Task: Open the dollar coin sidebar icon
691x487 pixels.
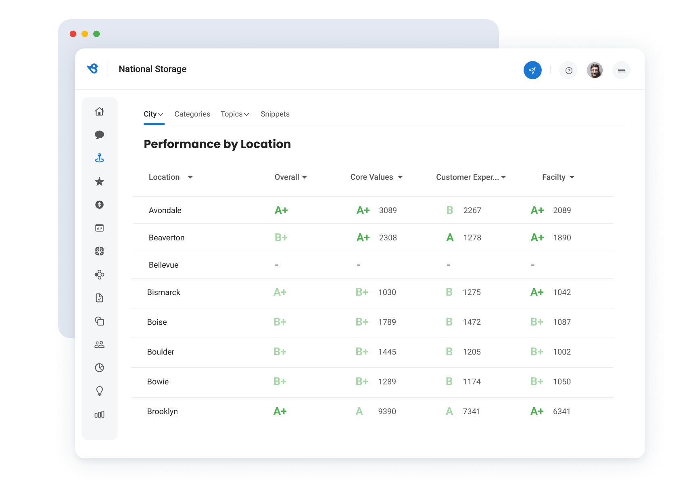Action: click(x=99, y=205)
